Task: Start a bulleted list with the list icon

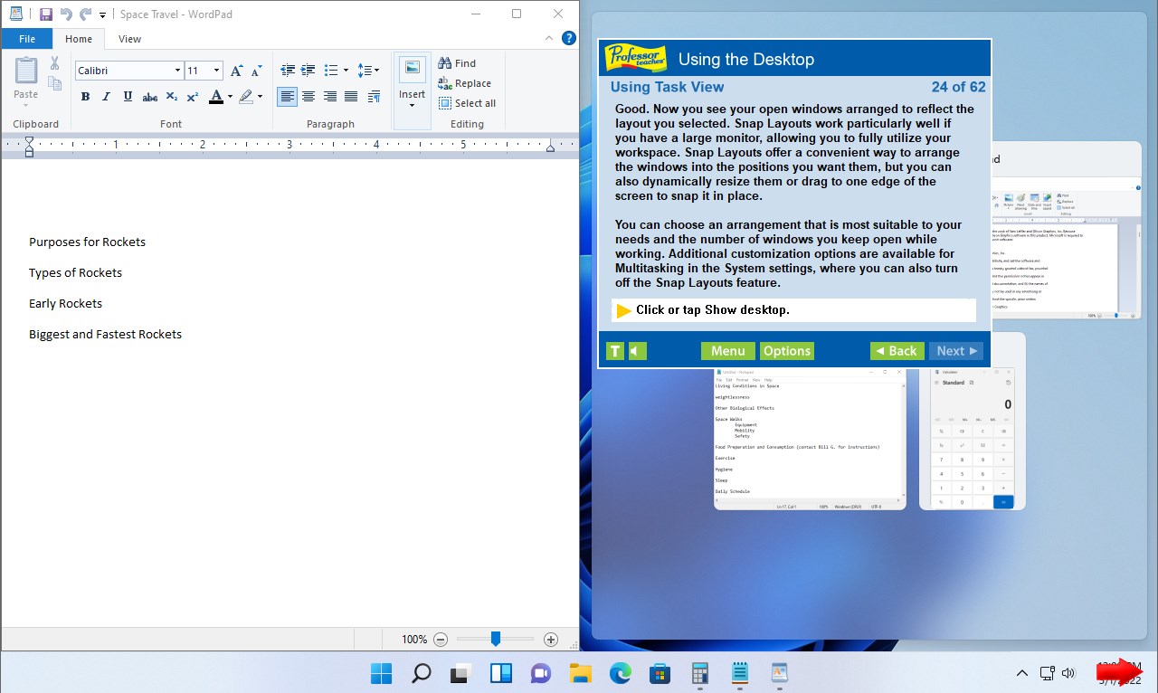Action: click(x=330, y=71)
